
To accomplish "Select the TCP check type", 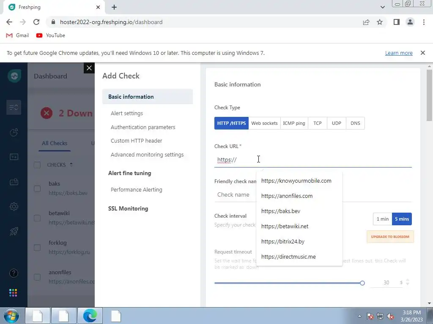I will click(318, 123).
